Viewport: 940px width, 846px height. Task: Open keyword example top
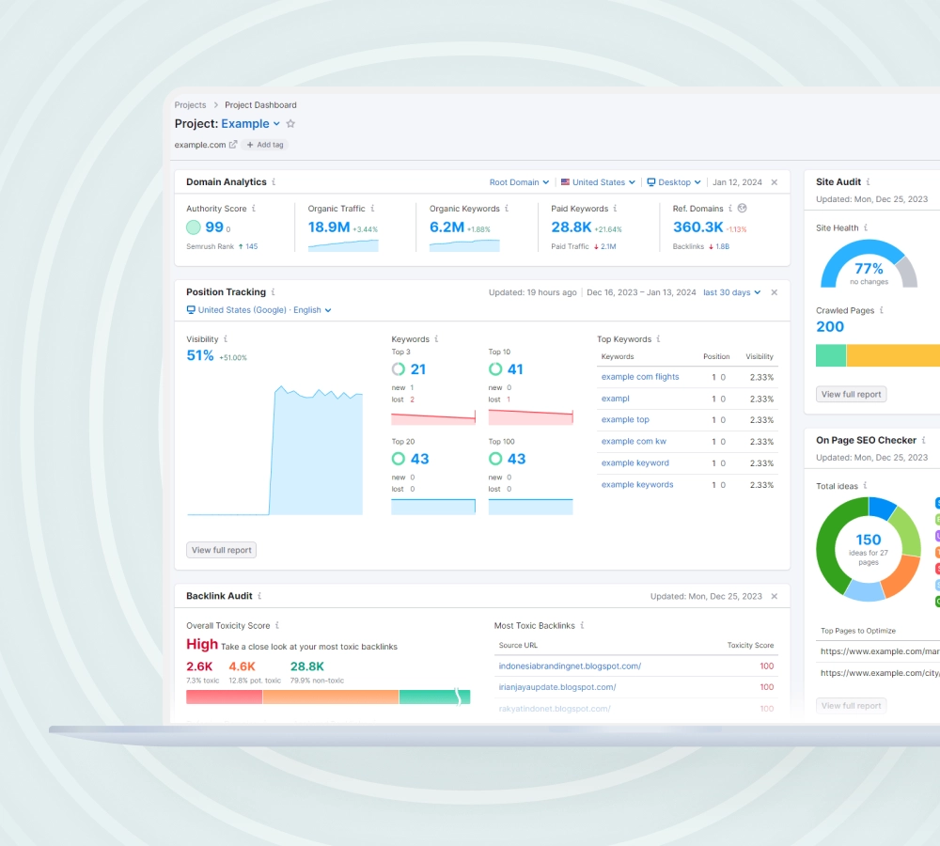[x=625, y=419]
